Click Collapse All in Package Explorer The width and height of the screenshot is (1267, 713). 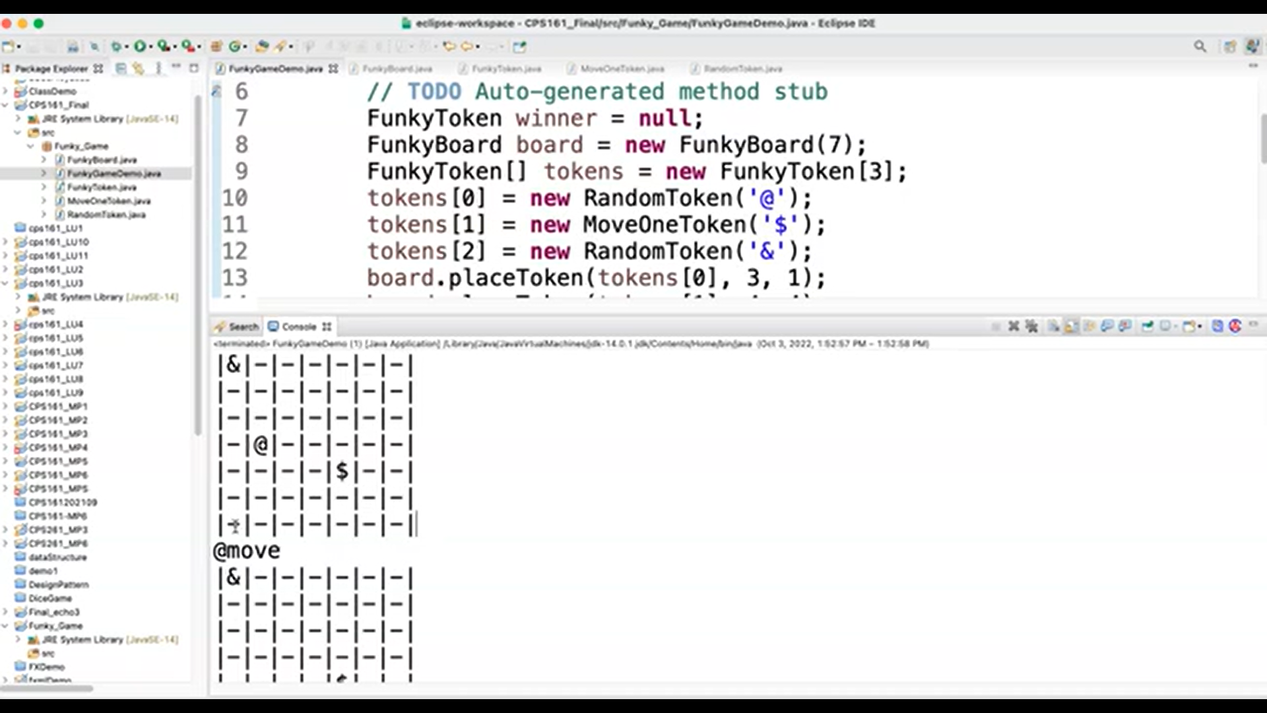[121, 68]
